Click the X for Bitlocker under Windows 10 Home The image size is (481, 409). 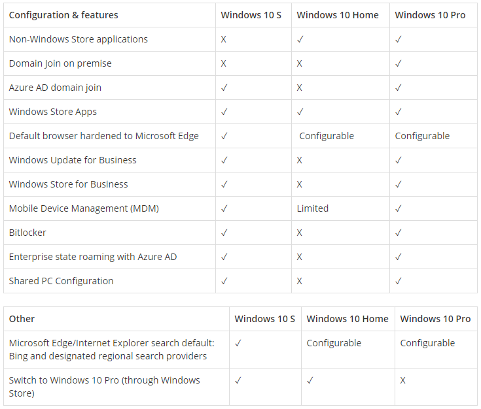click(x=300, y=233)
